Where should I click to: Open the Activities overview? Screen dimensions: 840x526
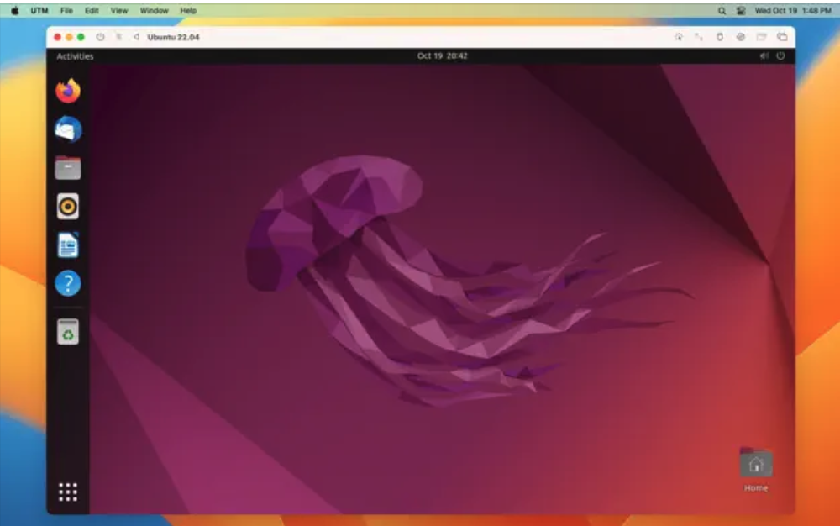point(75,56)
